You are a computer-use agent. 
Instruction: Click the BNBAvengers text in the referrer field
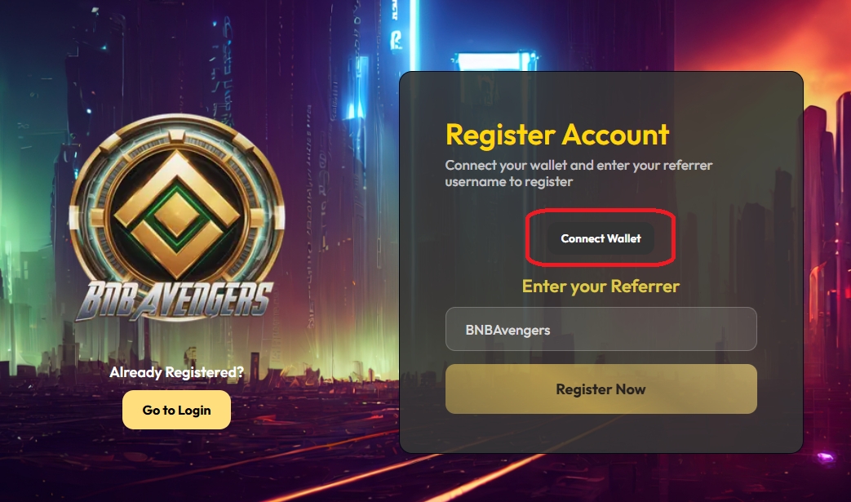pos(507,331)
